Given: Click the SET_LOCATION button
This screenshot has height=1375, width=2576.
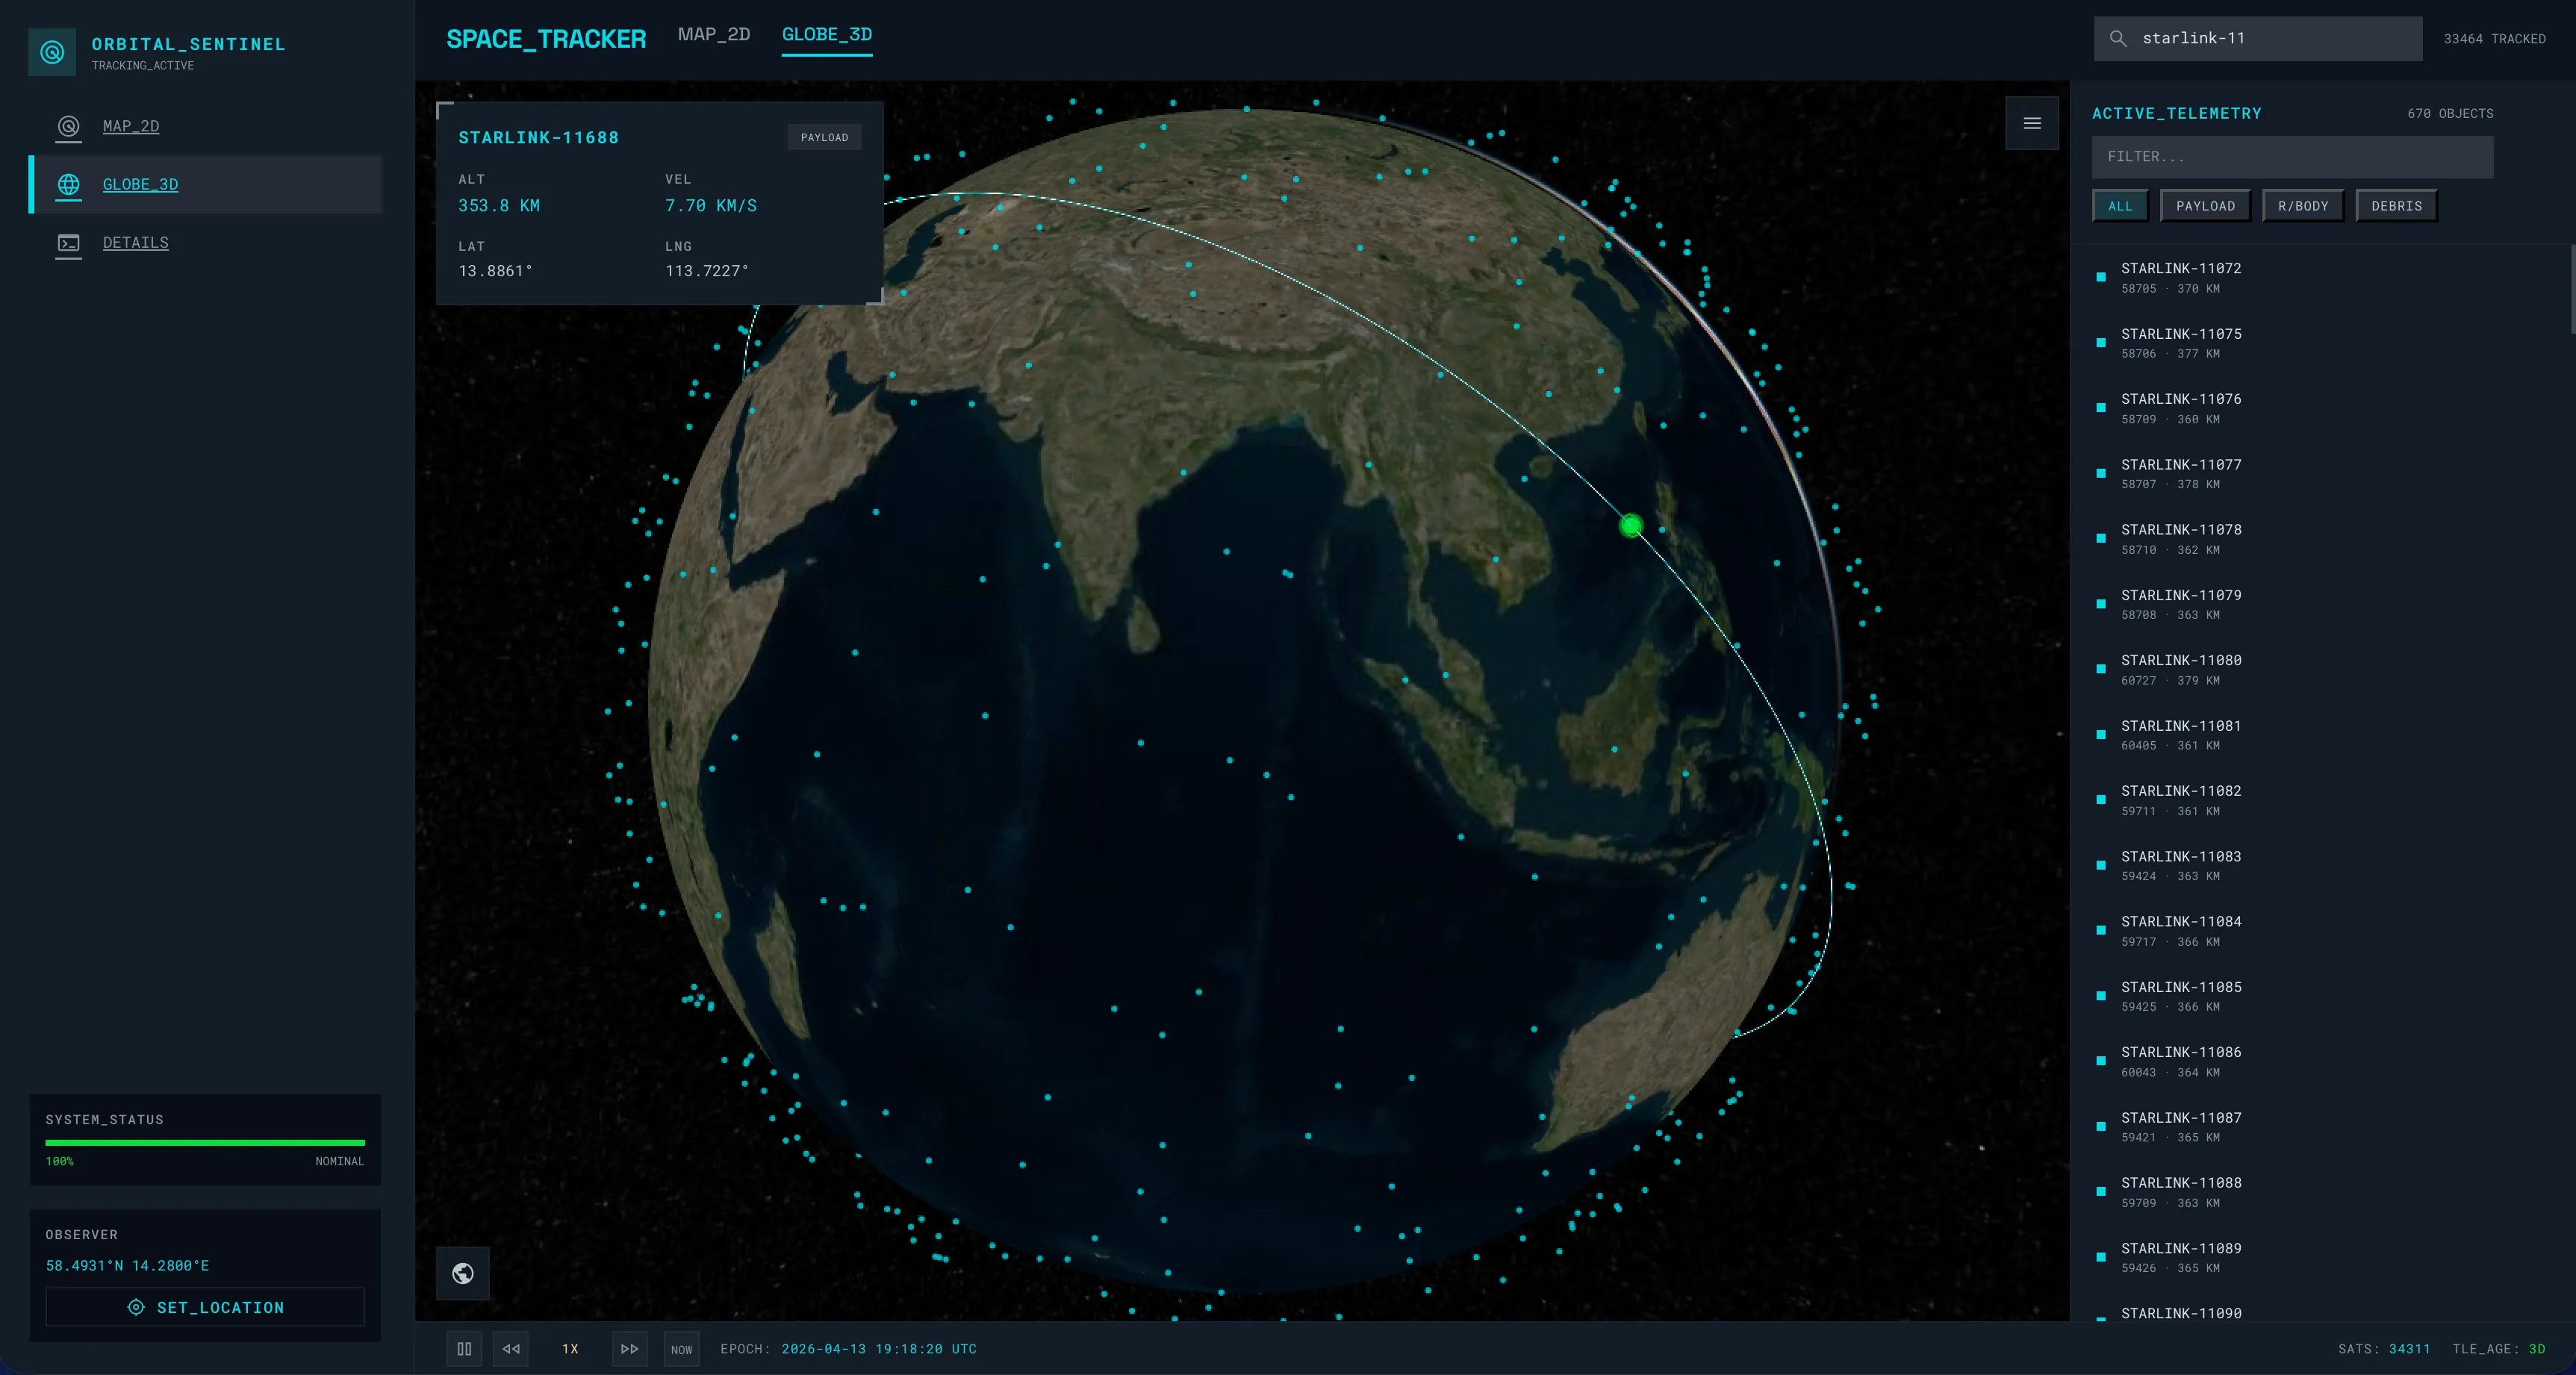Looking at the screenshot, I should click(205, 1307).
